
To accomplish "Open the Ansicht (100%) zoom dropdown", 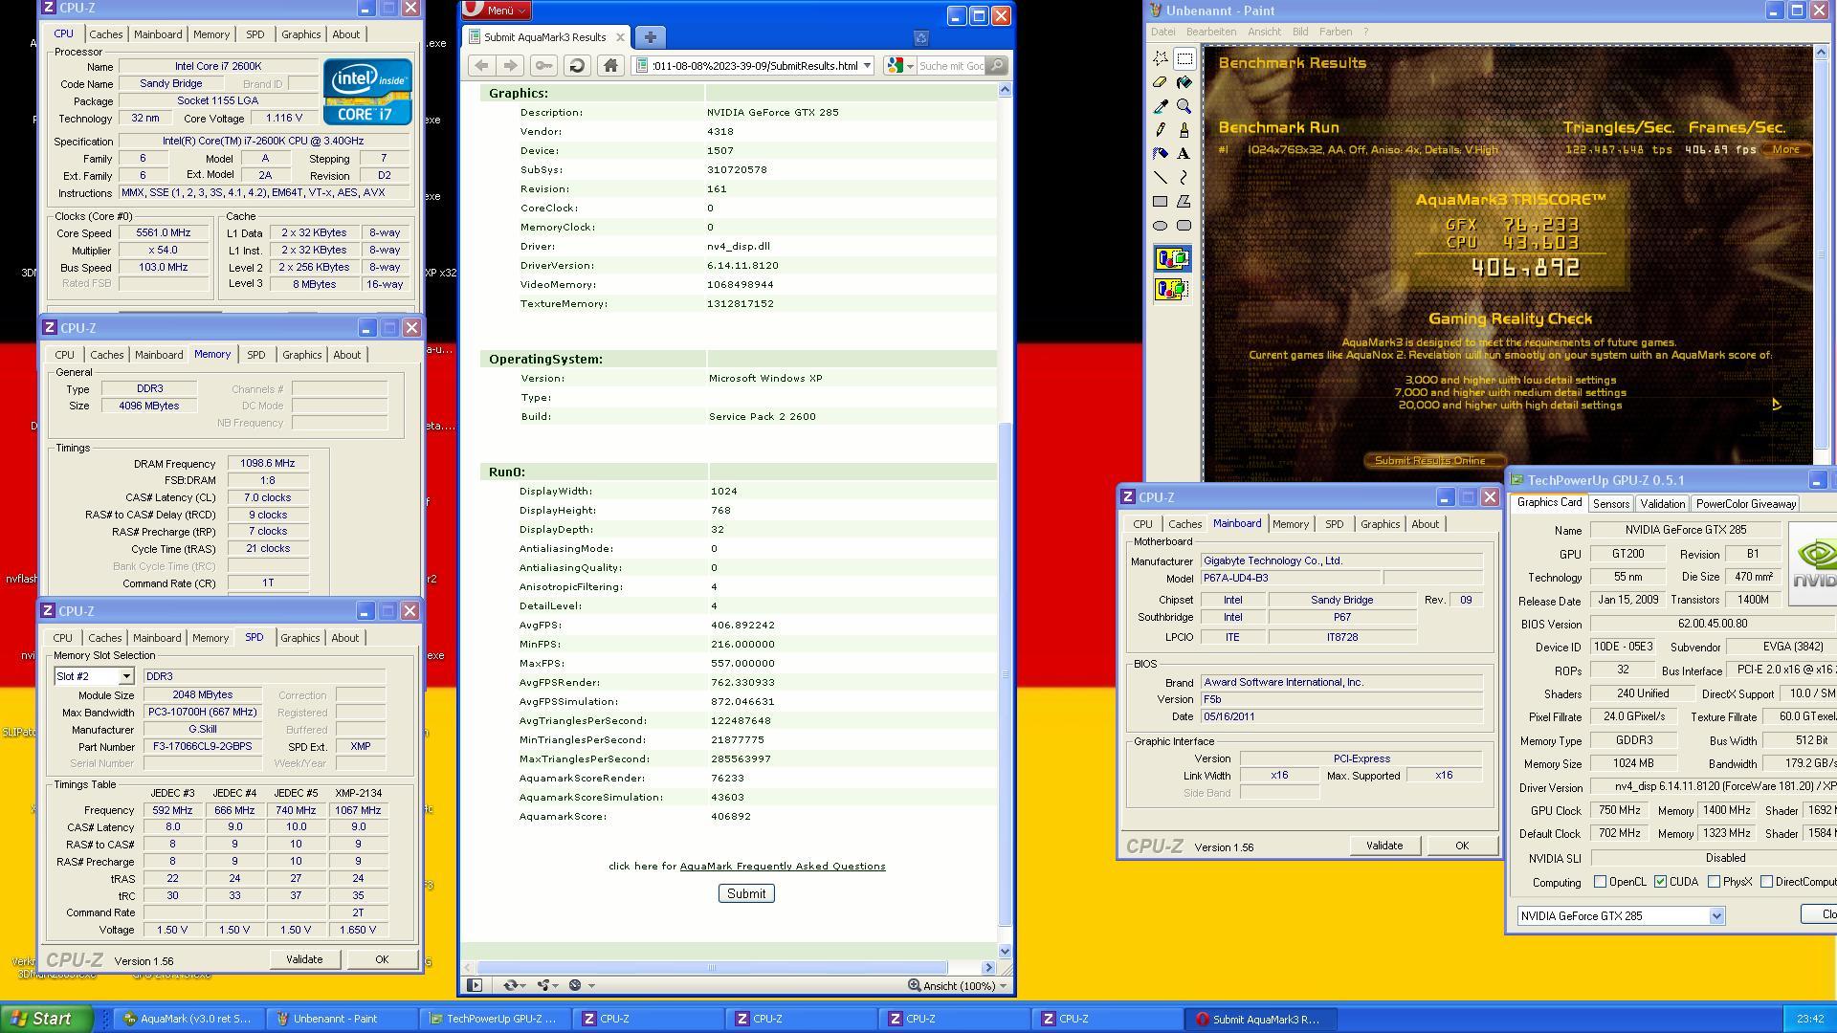I will point(1003,986).
